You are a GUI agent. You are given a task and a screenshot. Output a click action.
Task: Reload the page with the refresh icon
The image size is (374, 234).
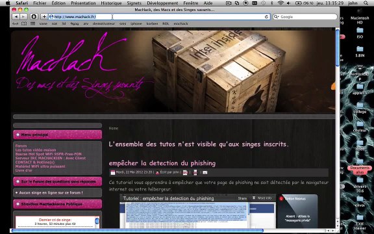click(266, 17)
